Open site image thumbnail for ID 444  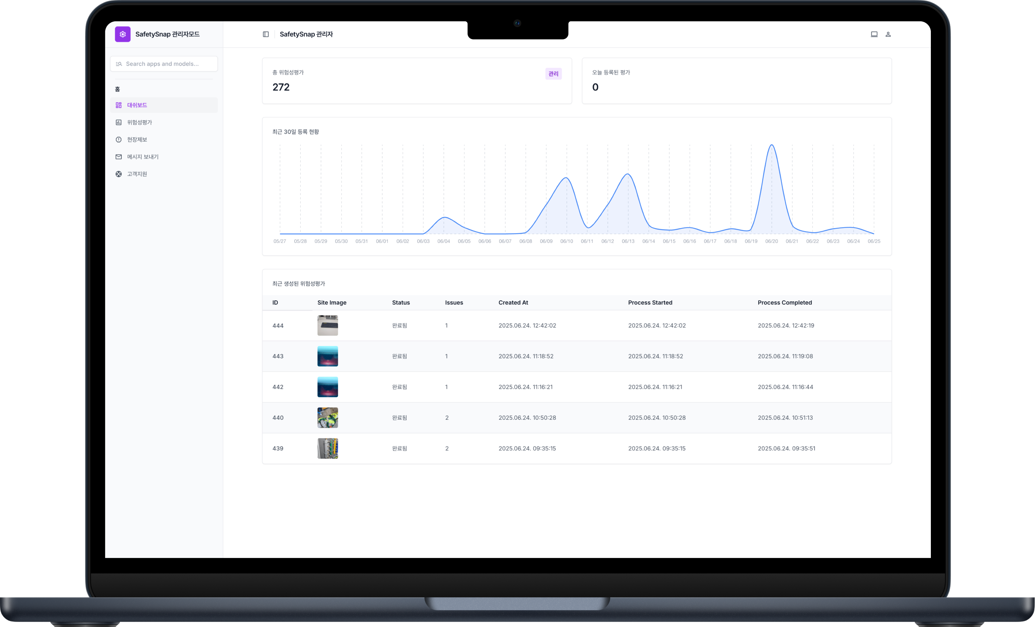pyautogui.click(x=327, y=325)
